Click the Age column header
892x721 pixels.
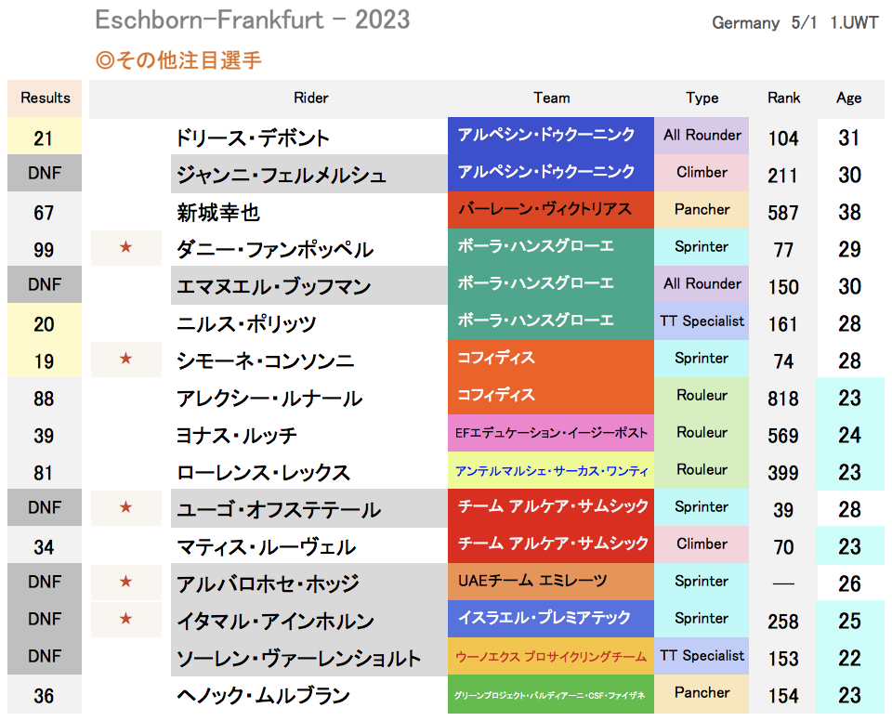(848, 98)
